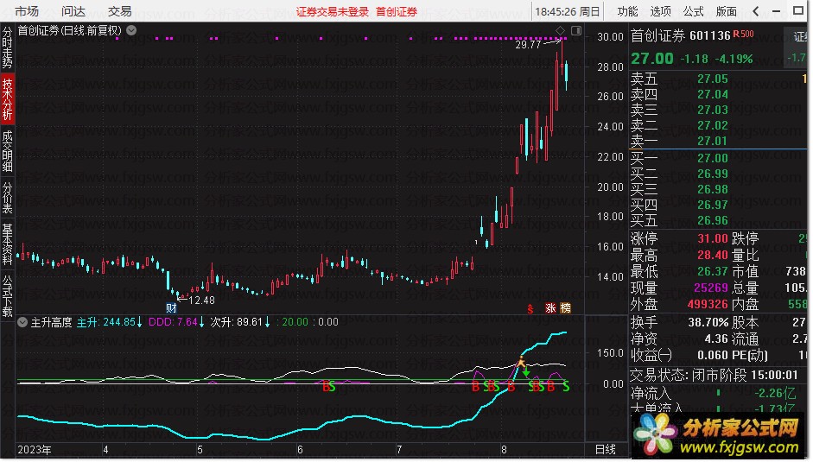Click the 买一 price 27.00
The image size is (813, 462).
(713, 158)
